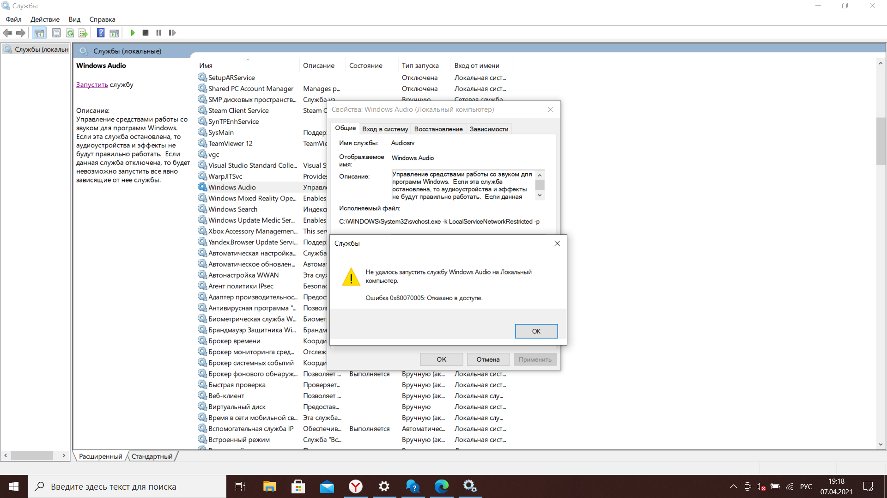Open File Explorer from the taskbar
The height and width of the screenshot is (498, 887).
[269, 486]
